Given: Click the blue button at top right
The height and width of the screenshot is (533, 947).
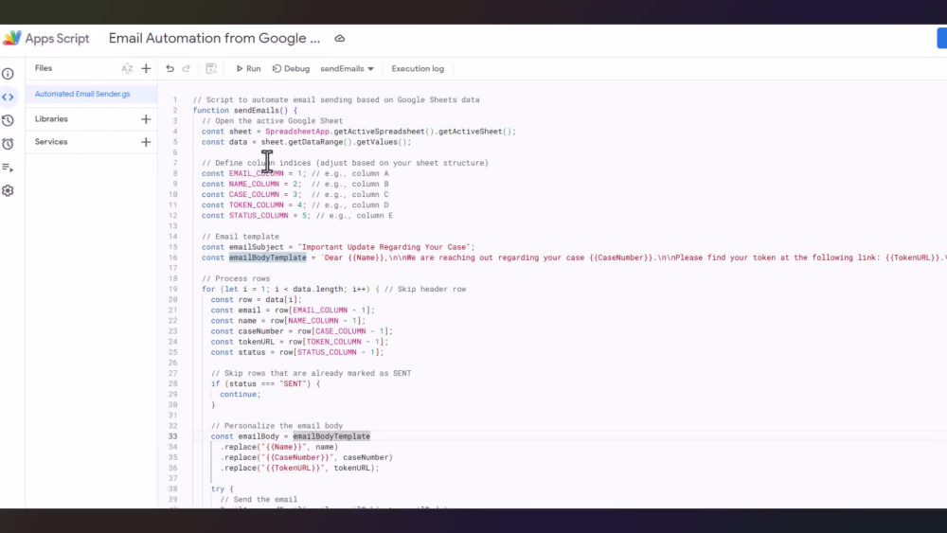Looking at the screenshot, I should coord(941,38).
